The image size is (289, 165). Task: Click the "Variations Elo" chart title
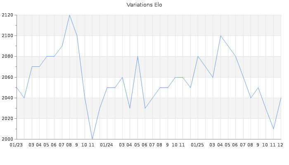click(144, 5)
